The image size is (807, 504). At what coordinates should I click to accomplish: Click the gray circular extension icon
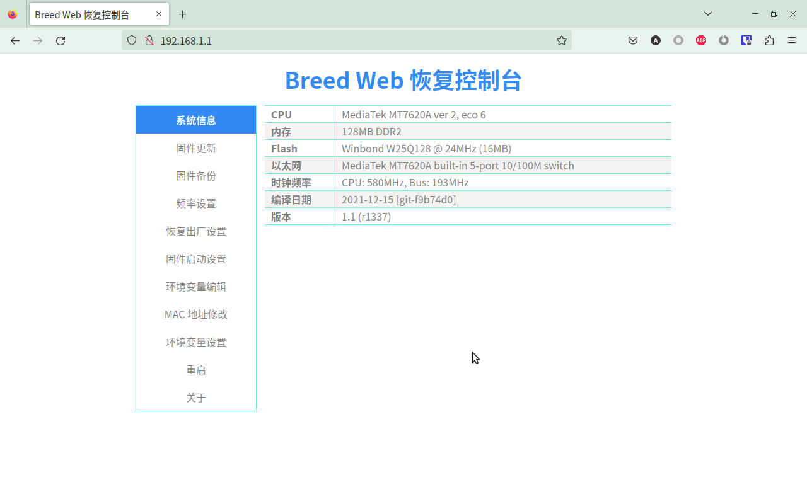tap(678, 40)
